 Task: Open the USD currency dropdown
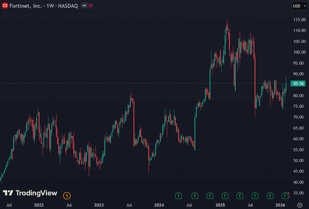pos(299,6)
